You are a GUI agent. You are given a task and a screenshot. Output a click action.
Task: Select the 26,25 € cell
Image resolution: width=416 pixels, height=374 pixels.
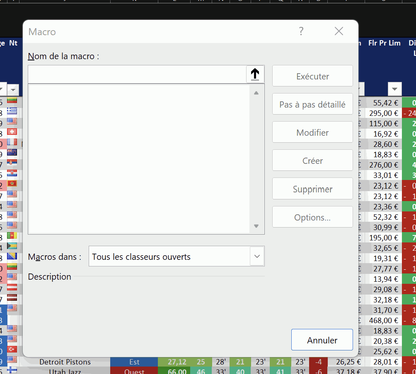(346, 362)
